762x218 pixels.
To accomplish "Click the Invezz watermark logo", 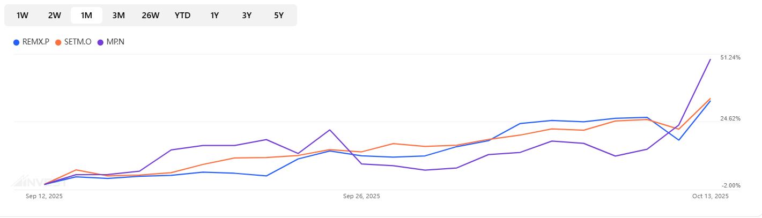I will pyautogui.click(x=38, y=181).
